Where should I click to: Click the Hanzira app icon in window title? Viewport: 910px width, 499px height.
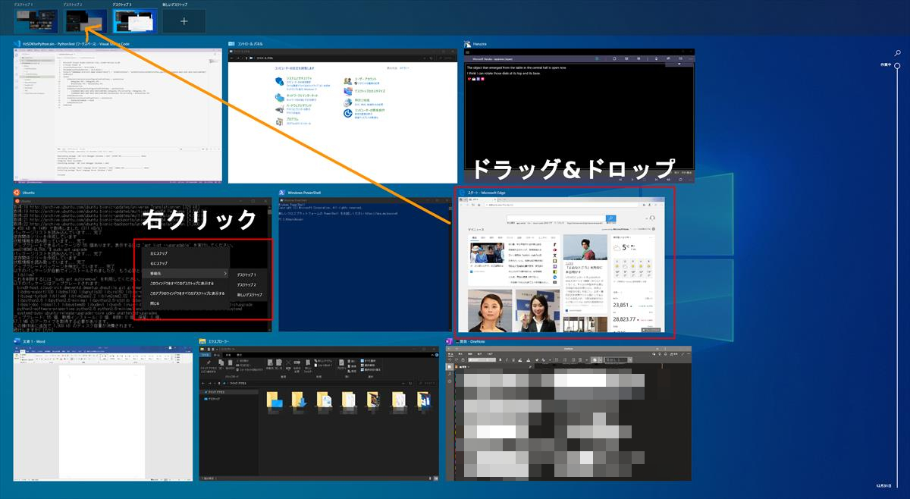point(468,45)
